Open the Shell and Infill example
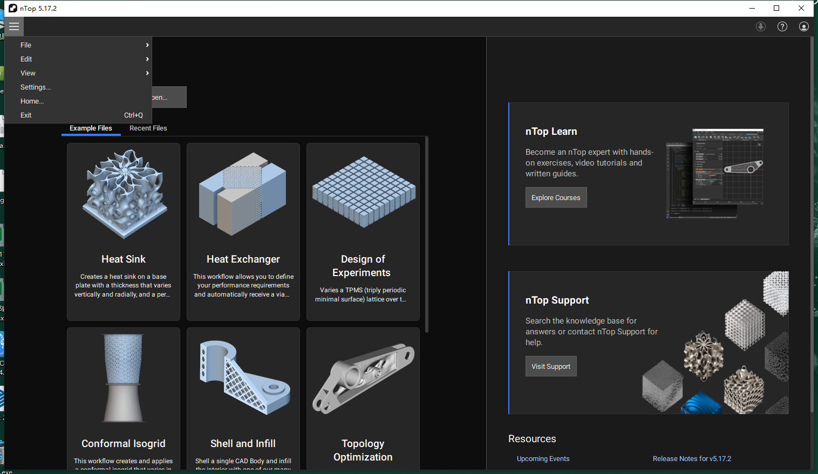818x474 pixels. tap(243, 398)
